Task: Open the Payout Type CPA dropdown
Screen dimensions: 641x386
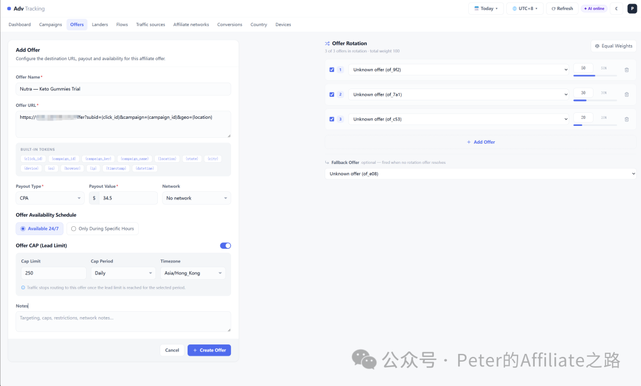Action: tap(50, 198)
